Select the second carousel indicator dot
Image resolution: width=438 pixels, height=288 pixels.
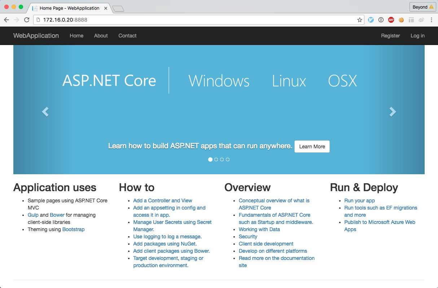216,159
